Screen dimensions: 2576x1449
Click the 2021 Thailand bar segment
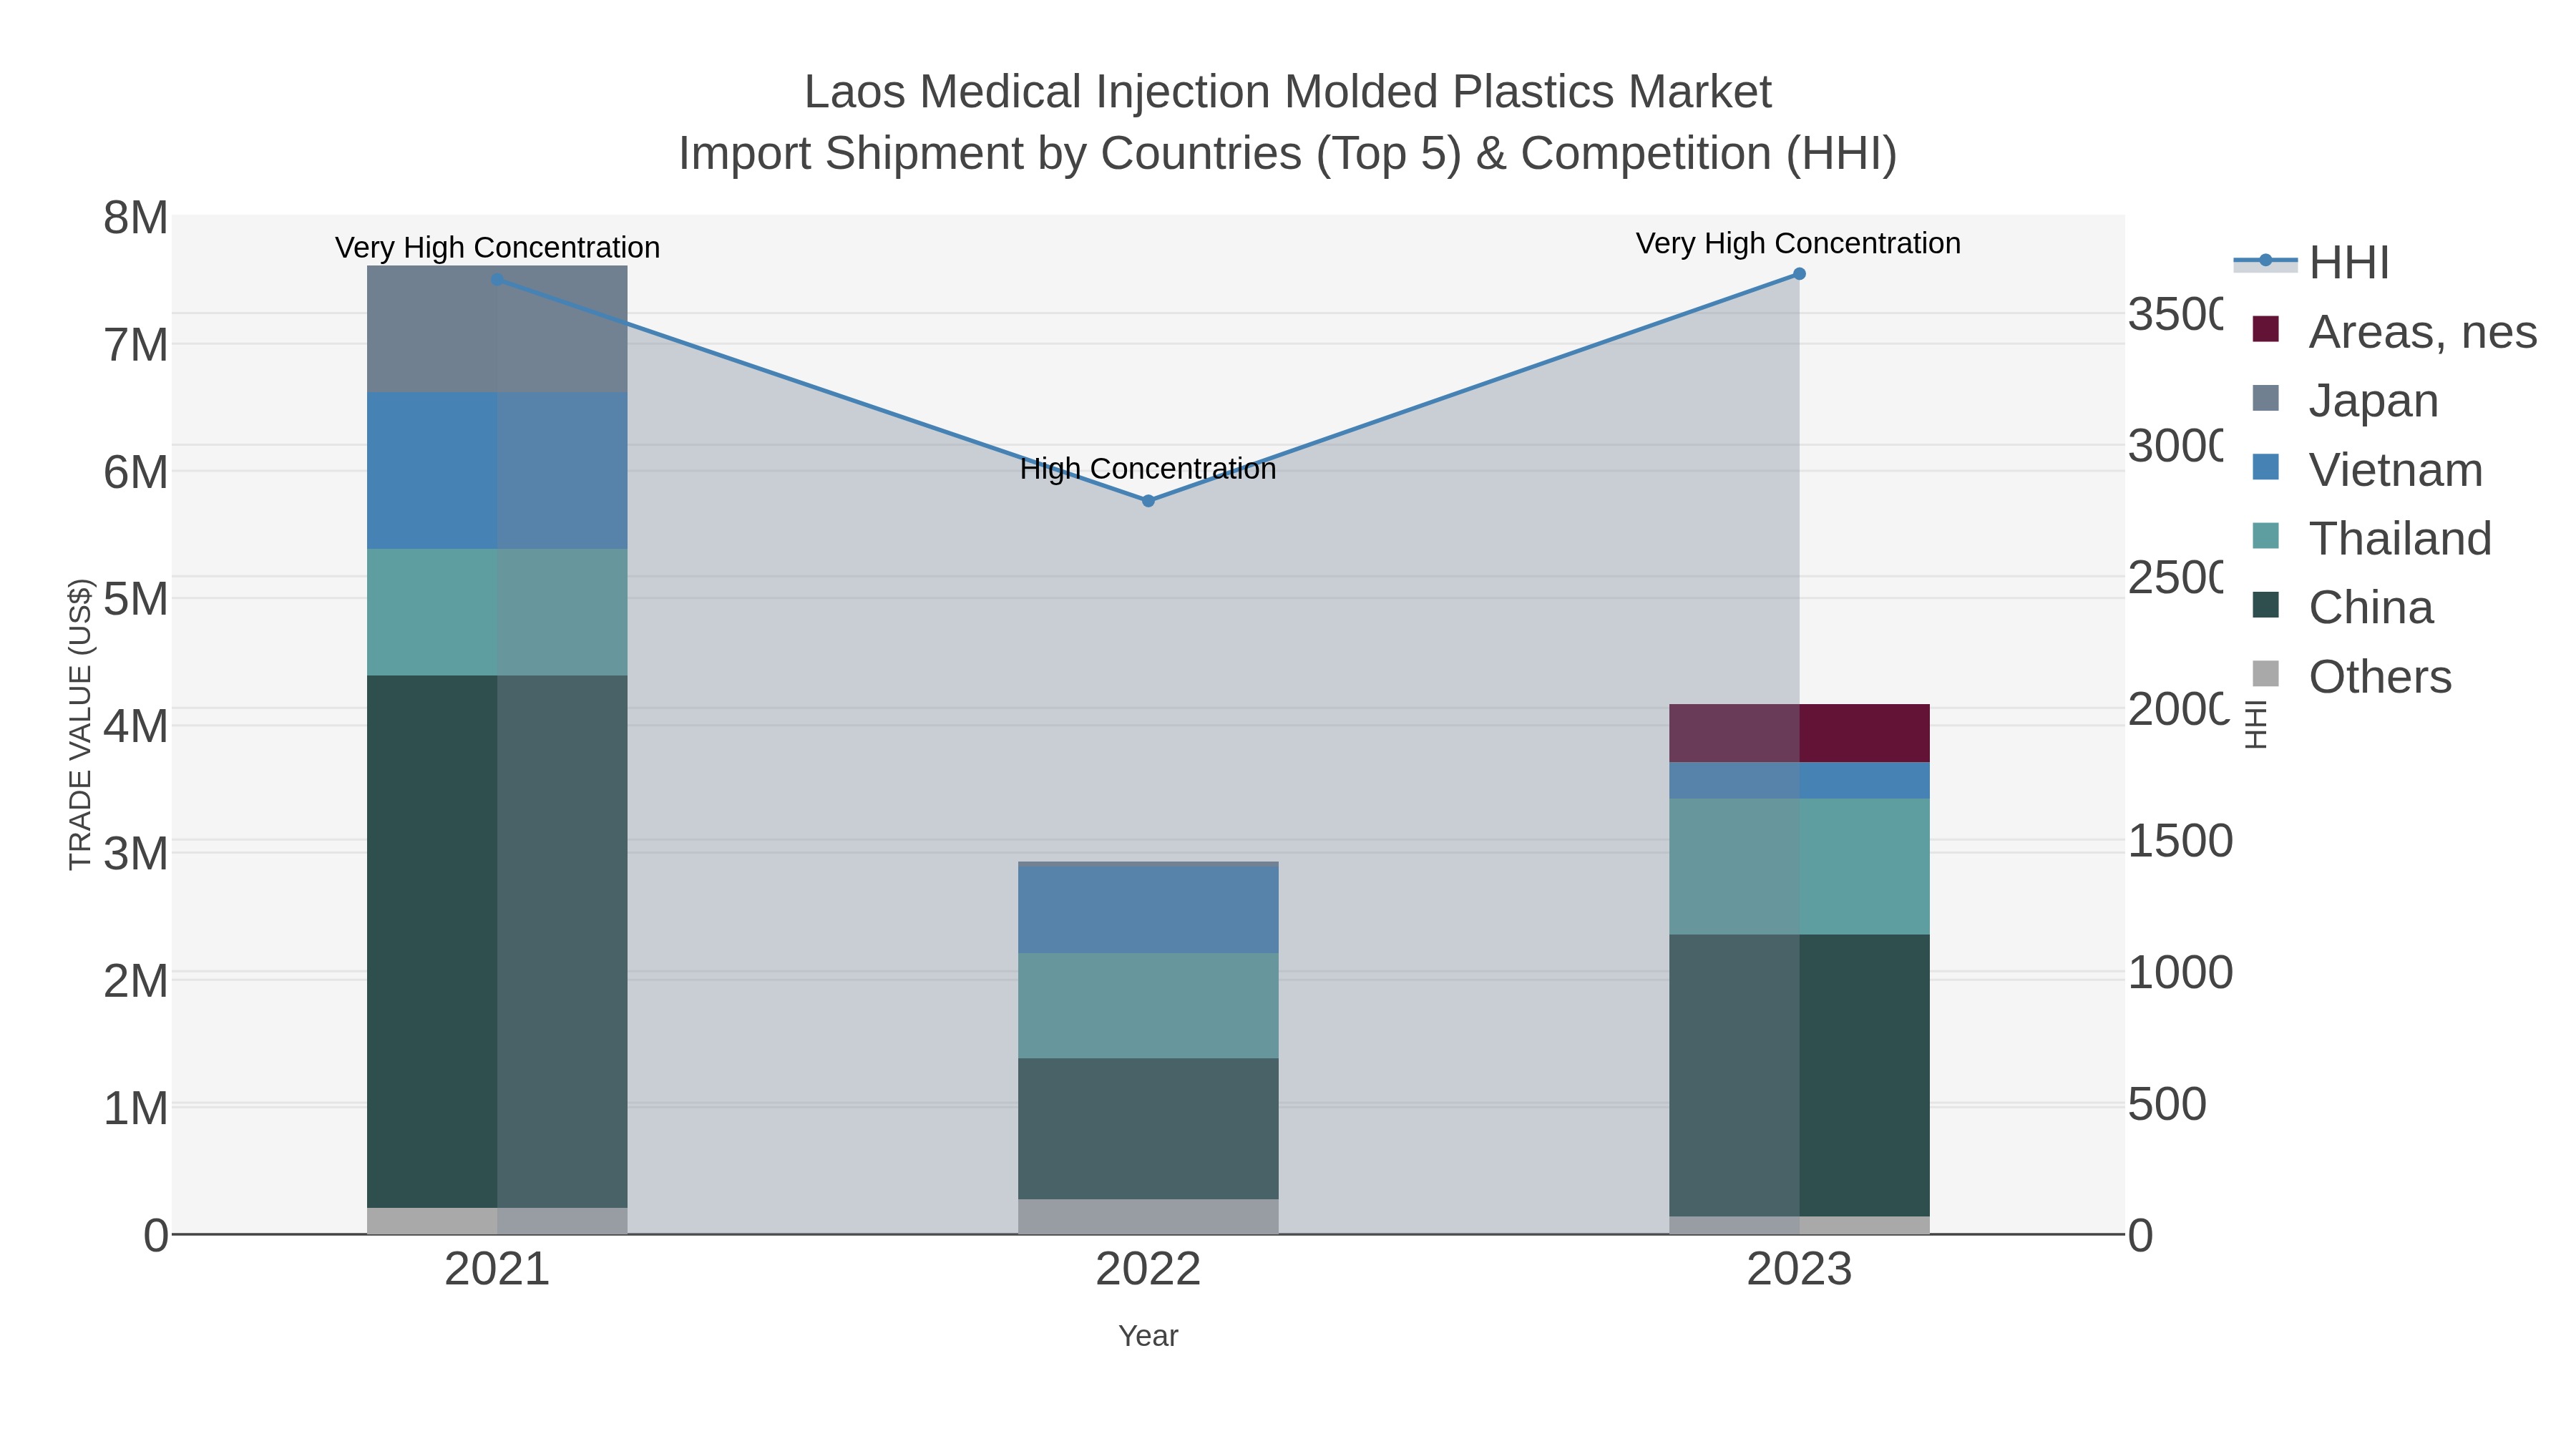click(497, 612)
